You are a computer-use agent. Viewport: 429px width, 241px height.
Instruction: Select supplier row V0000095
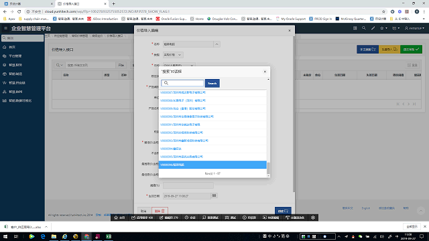212,157
